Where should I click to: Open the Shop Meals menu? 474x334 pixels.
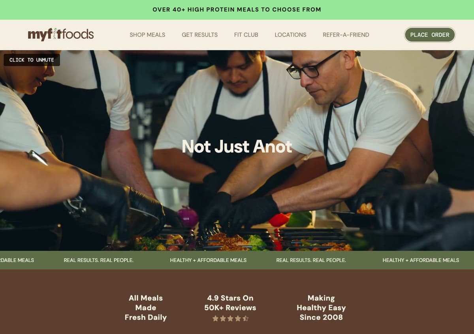147,35
